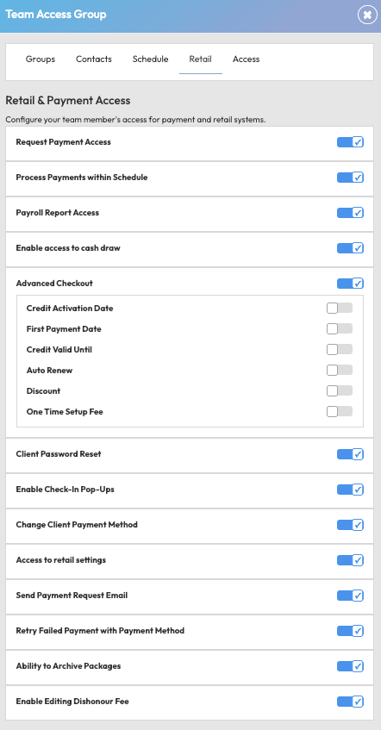Turn off Advanced Checkout toggle
Image resolution: width=381 pixels, height=730 pixels.
[350, 284]
